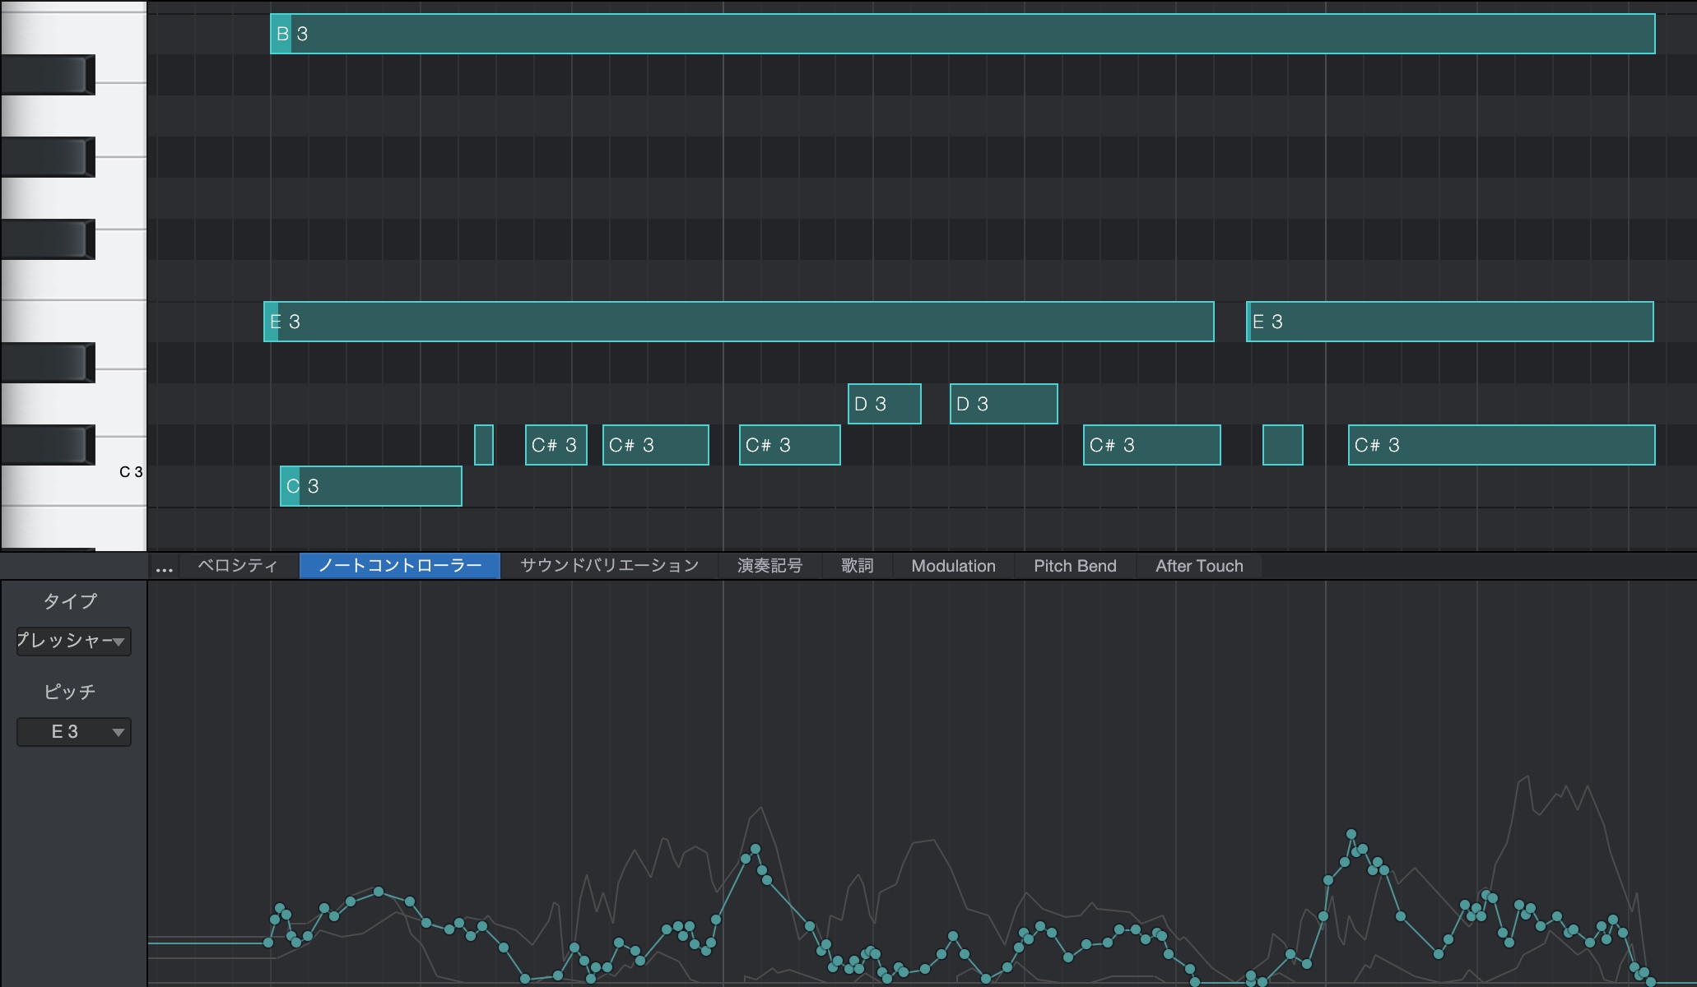Open the After Touch tab
This screenshot has width=1697, height=987.
pos(1199,566)
